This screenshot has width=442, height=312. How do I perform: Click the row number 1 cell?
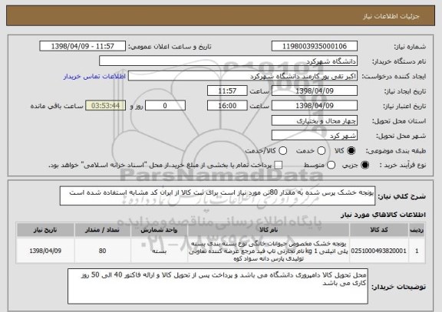[x=417, y=251]
